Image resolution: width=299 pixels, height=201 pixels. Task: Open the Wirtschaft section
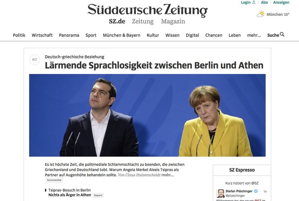pos(42,35)
